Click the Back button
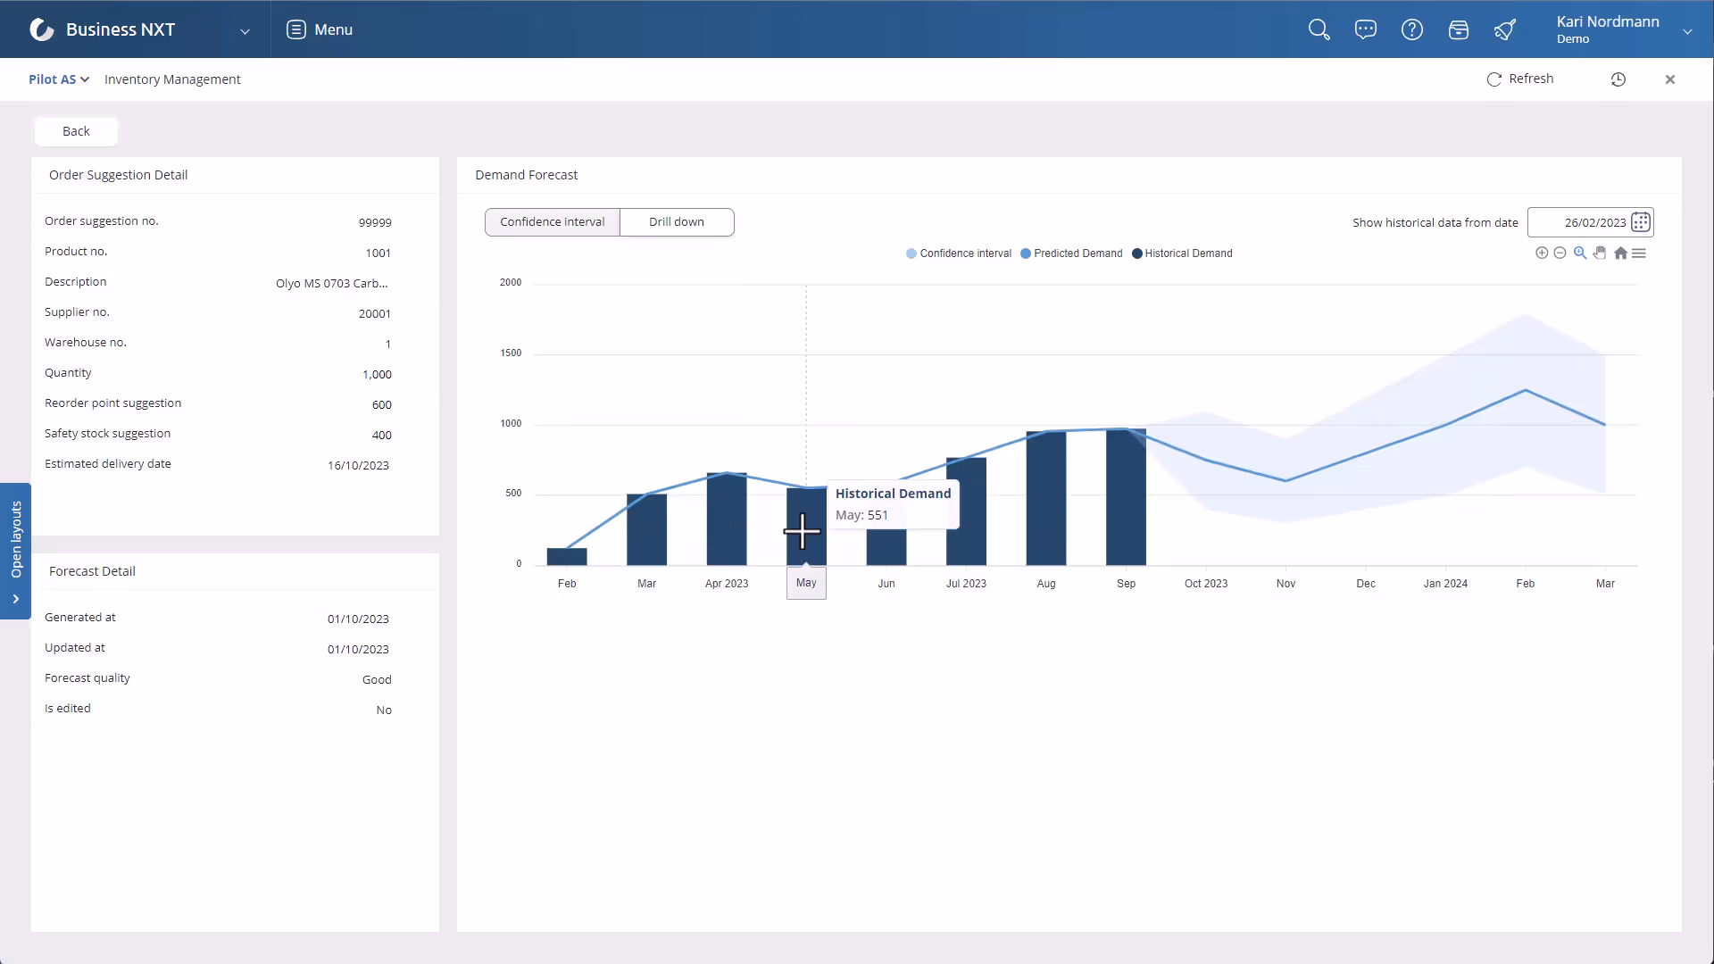This screenshot has height=964, width=1714. 76,131
